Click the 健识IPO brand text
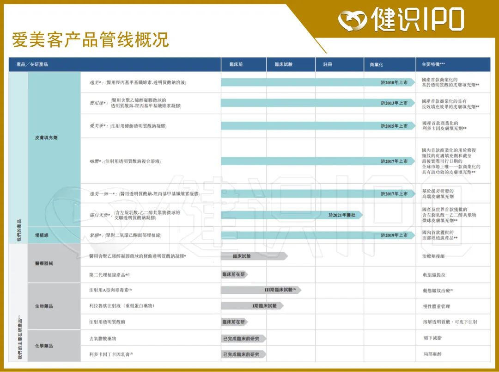Screen dimensions: 499x372 click(x=418, y=20)
